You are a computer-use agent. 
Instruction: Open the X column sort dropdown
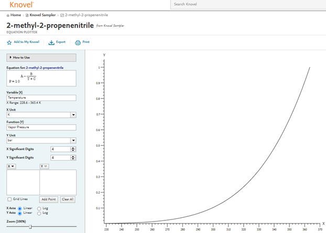pyautogui.click(x=11, y=167)
